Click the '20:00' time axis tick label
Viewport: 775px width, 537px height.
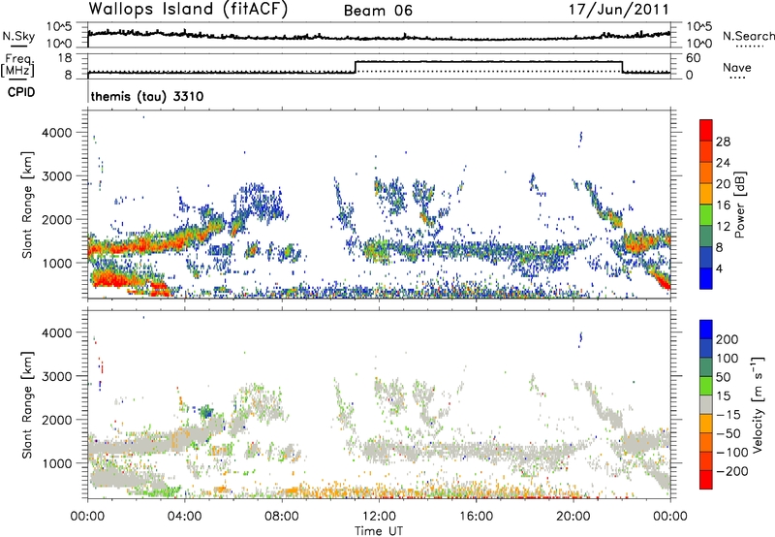(573, 517)
